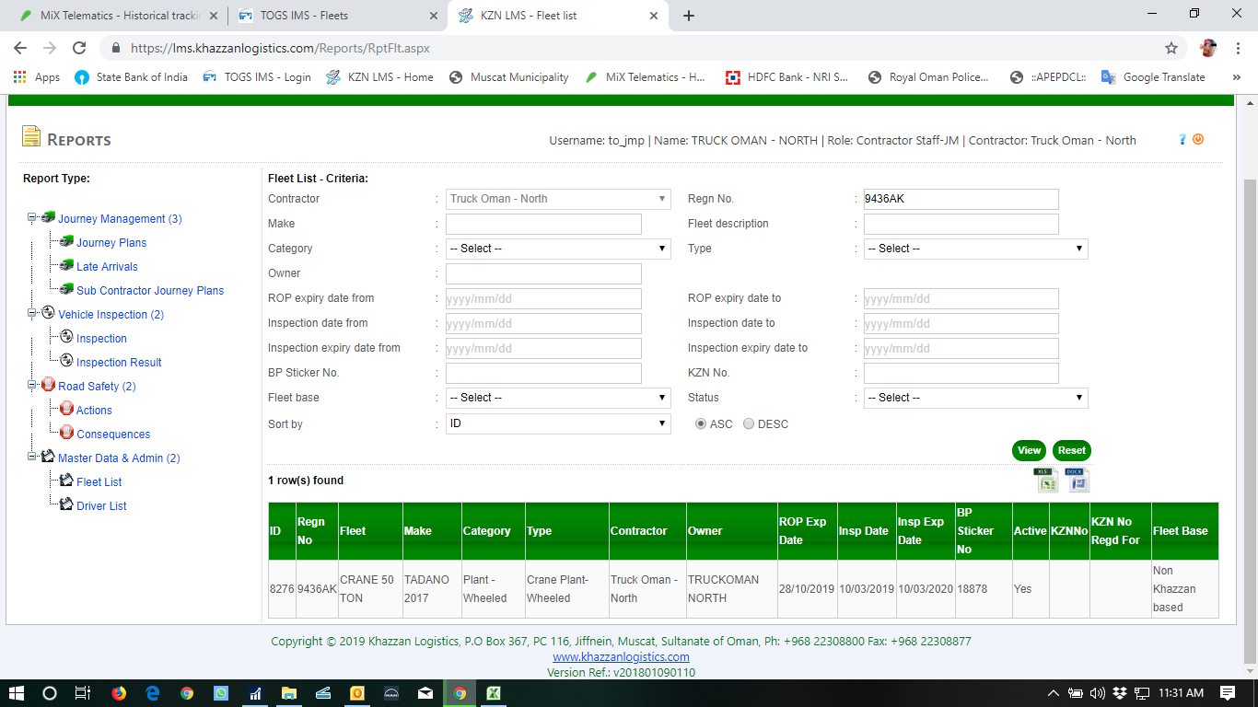Expand the Sort by dropdown
1258x707 pixels.
click(558, 423)
